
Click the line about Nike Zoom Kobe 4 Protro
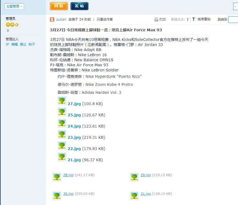point(95,84)
